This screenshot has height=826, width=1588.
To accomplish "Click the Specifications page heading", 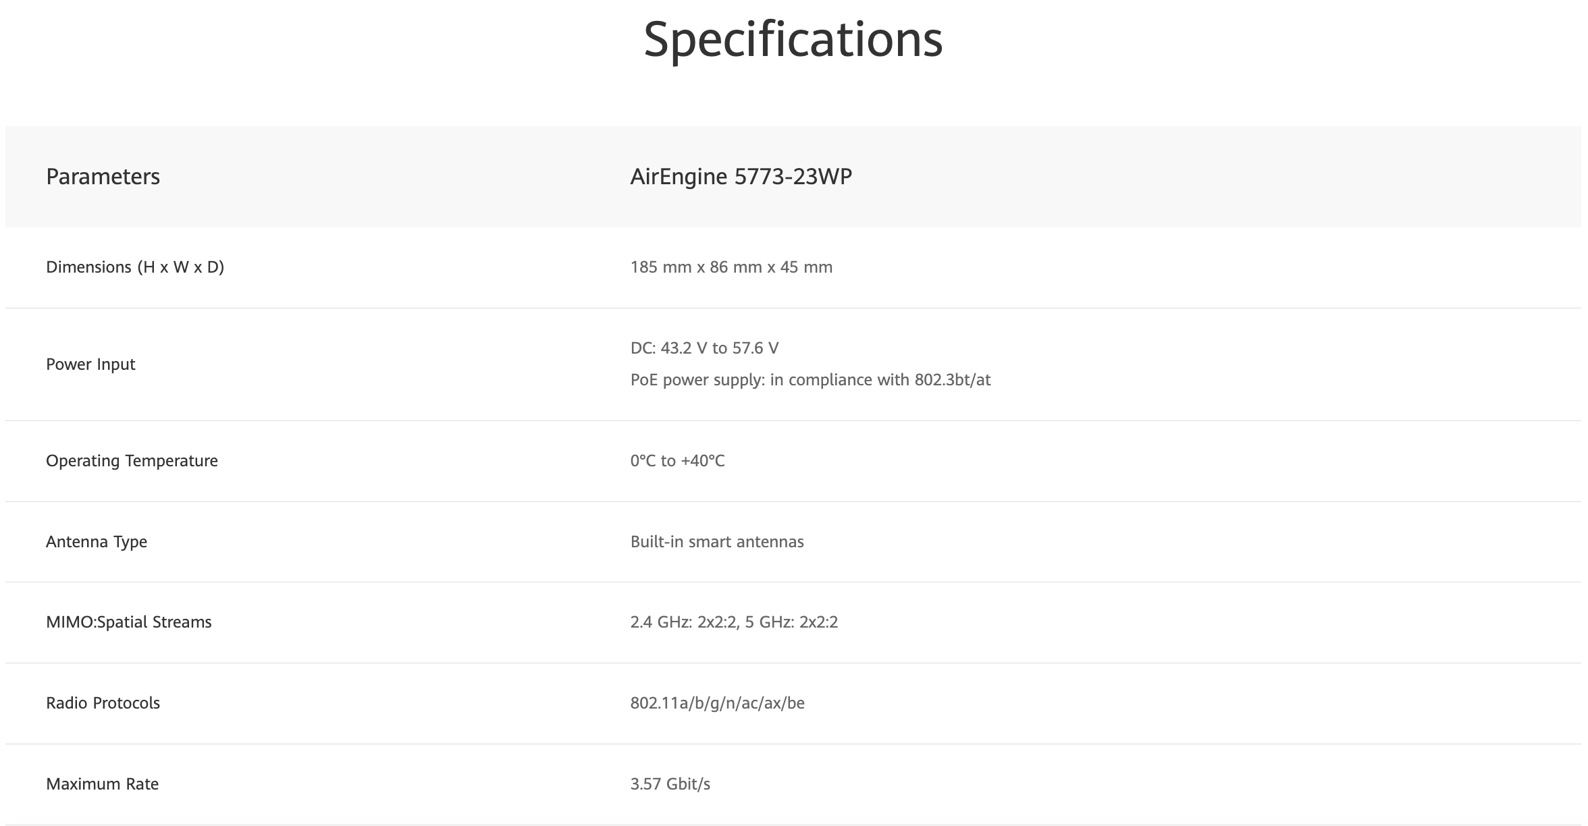I will [793, 39].
